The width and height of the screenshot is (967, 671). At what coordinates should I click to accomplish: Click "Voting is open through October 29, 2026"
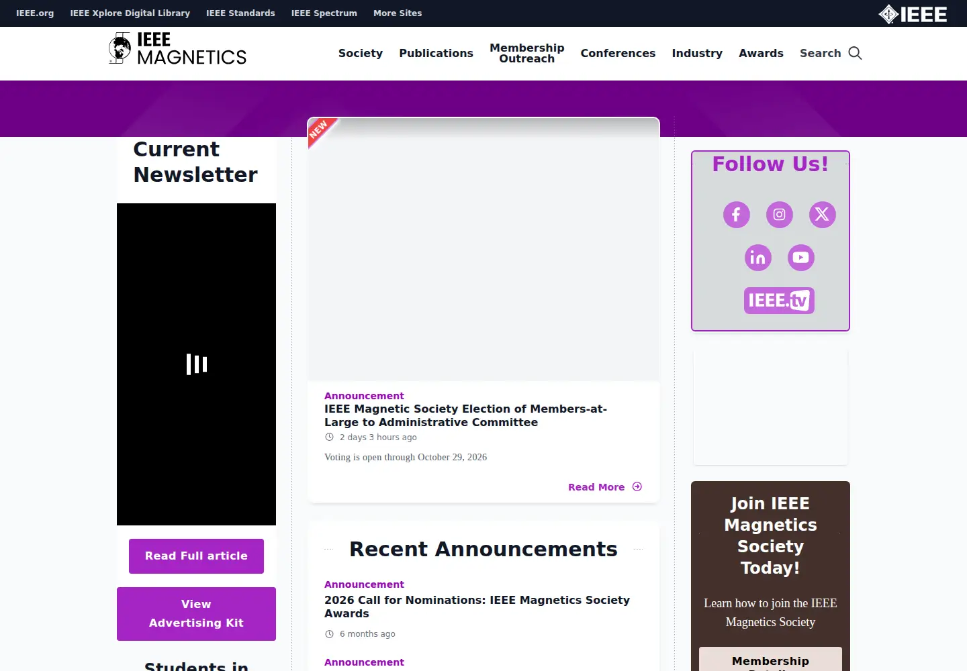point(406,457)
